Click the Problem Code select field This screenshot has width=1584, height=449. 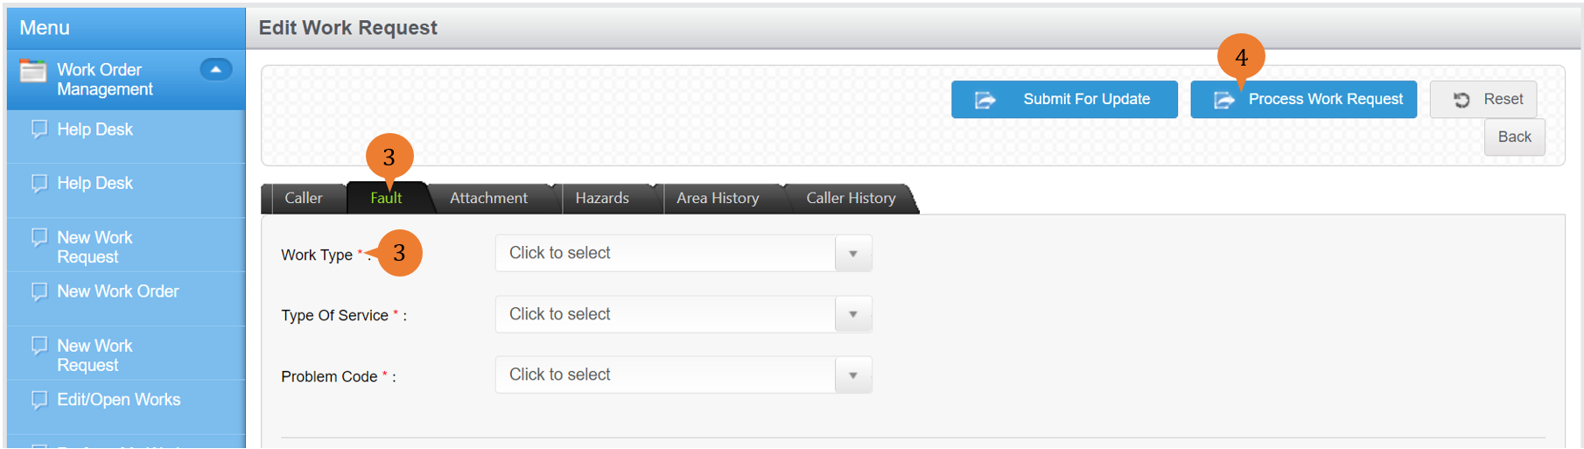(x=683, y=375)
